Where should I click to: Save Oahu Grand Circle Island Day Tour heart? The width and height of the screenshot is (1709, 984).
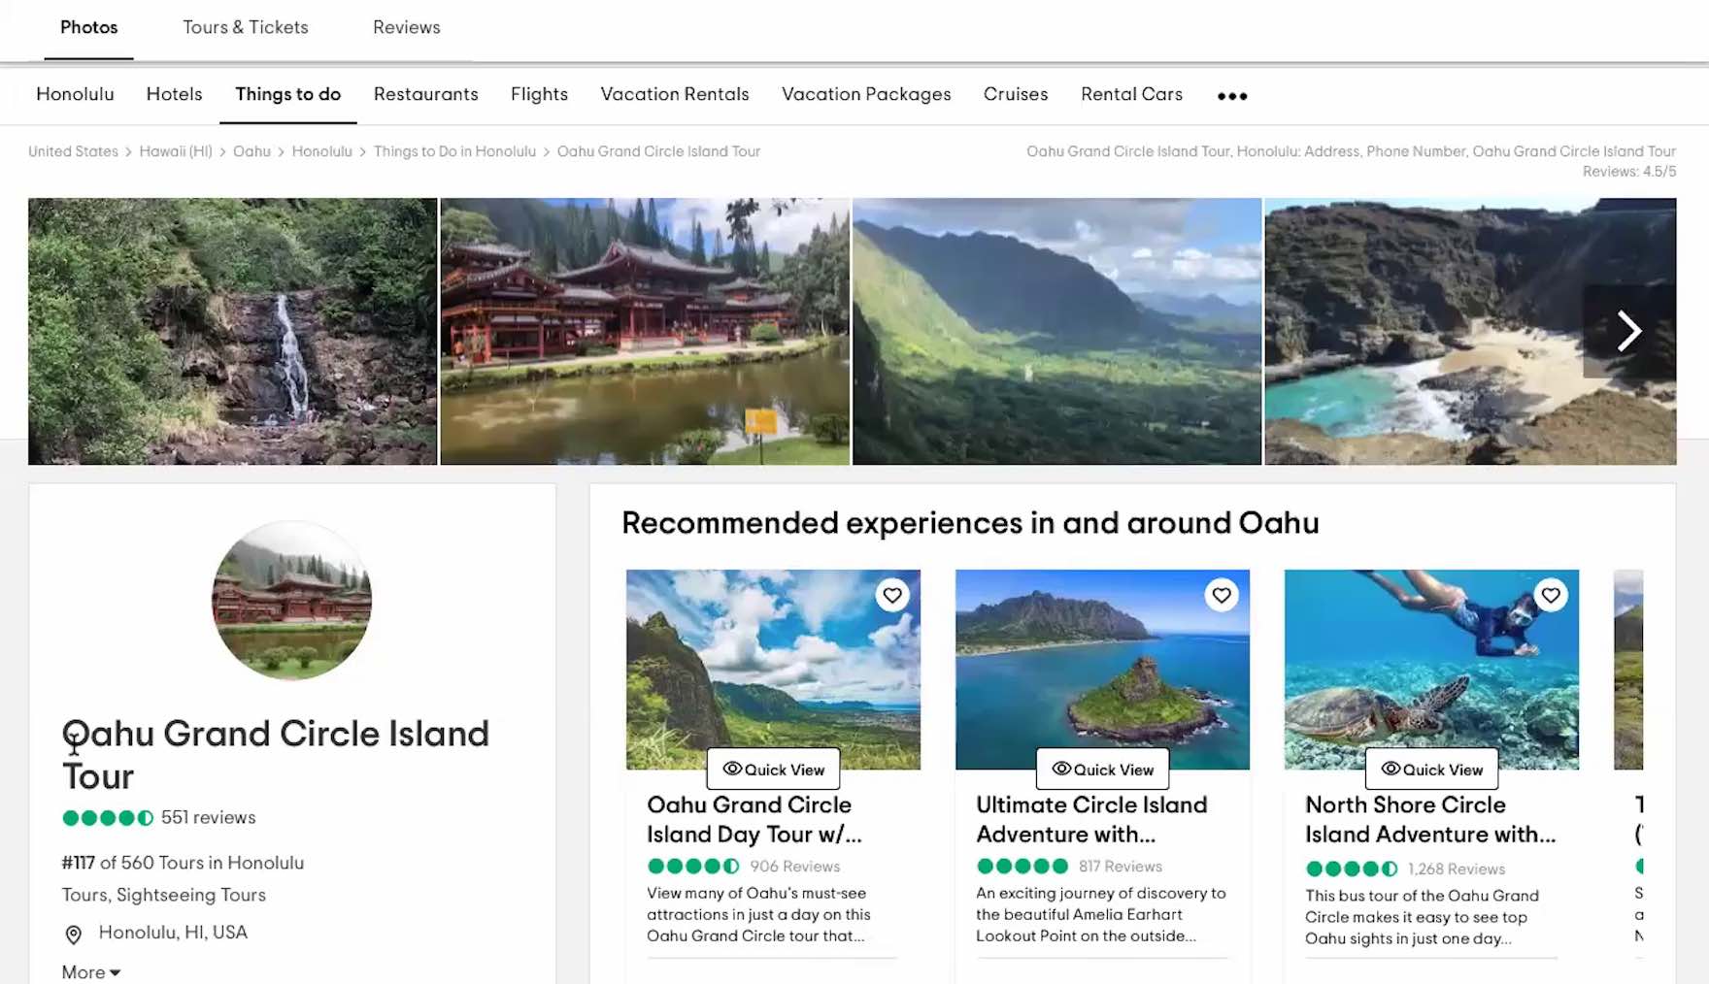click(892, 595)
